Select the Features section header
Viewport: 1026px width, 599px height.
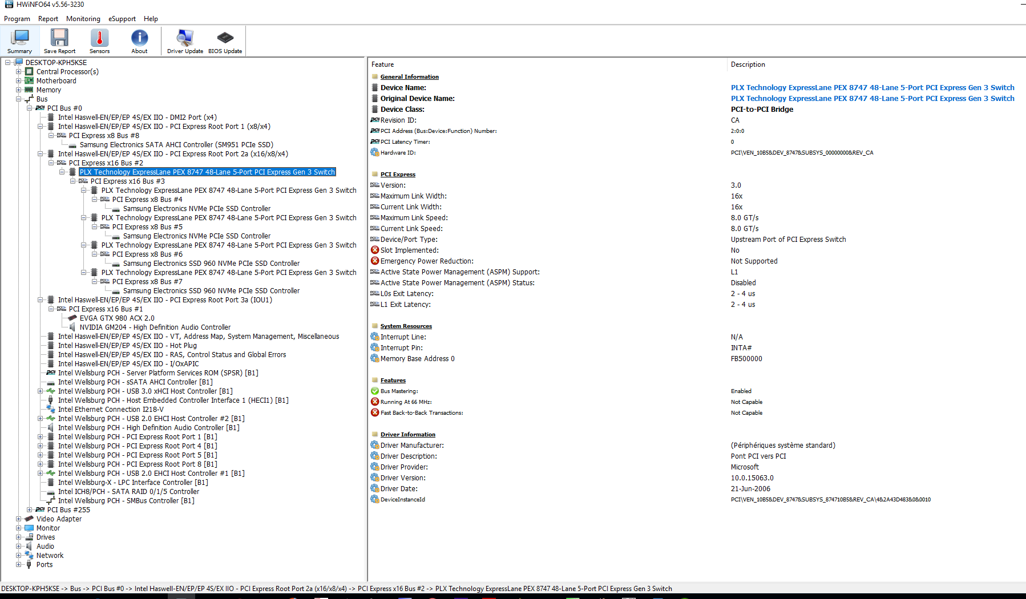[x=393, y=381]
